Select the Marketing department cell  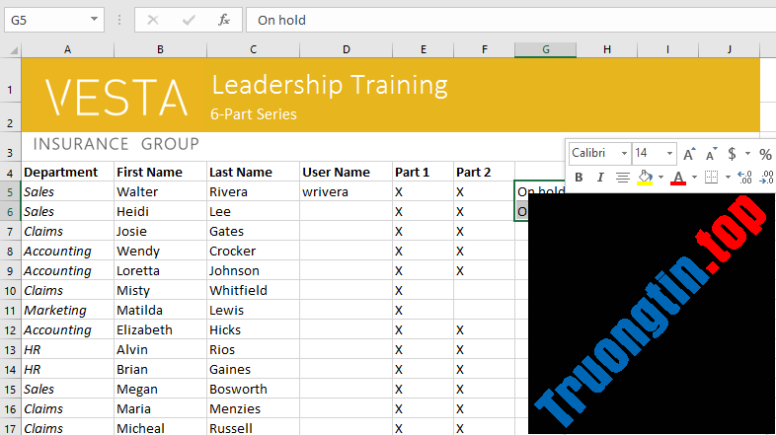coord(68,311)
